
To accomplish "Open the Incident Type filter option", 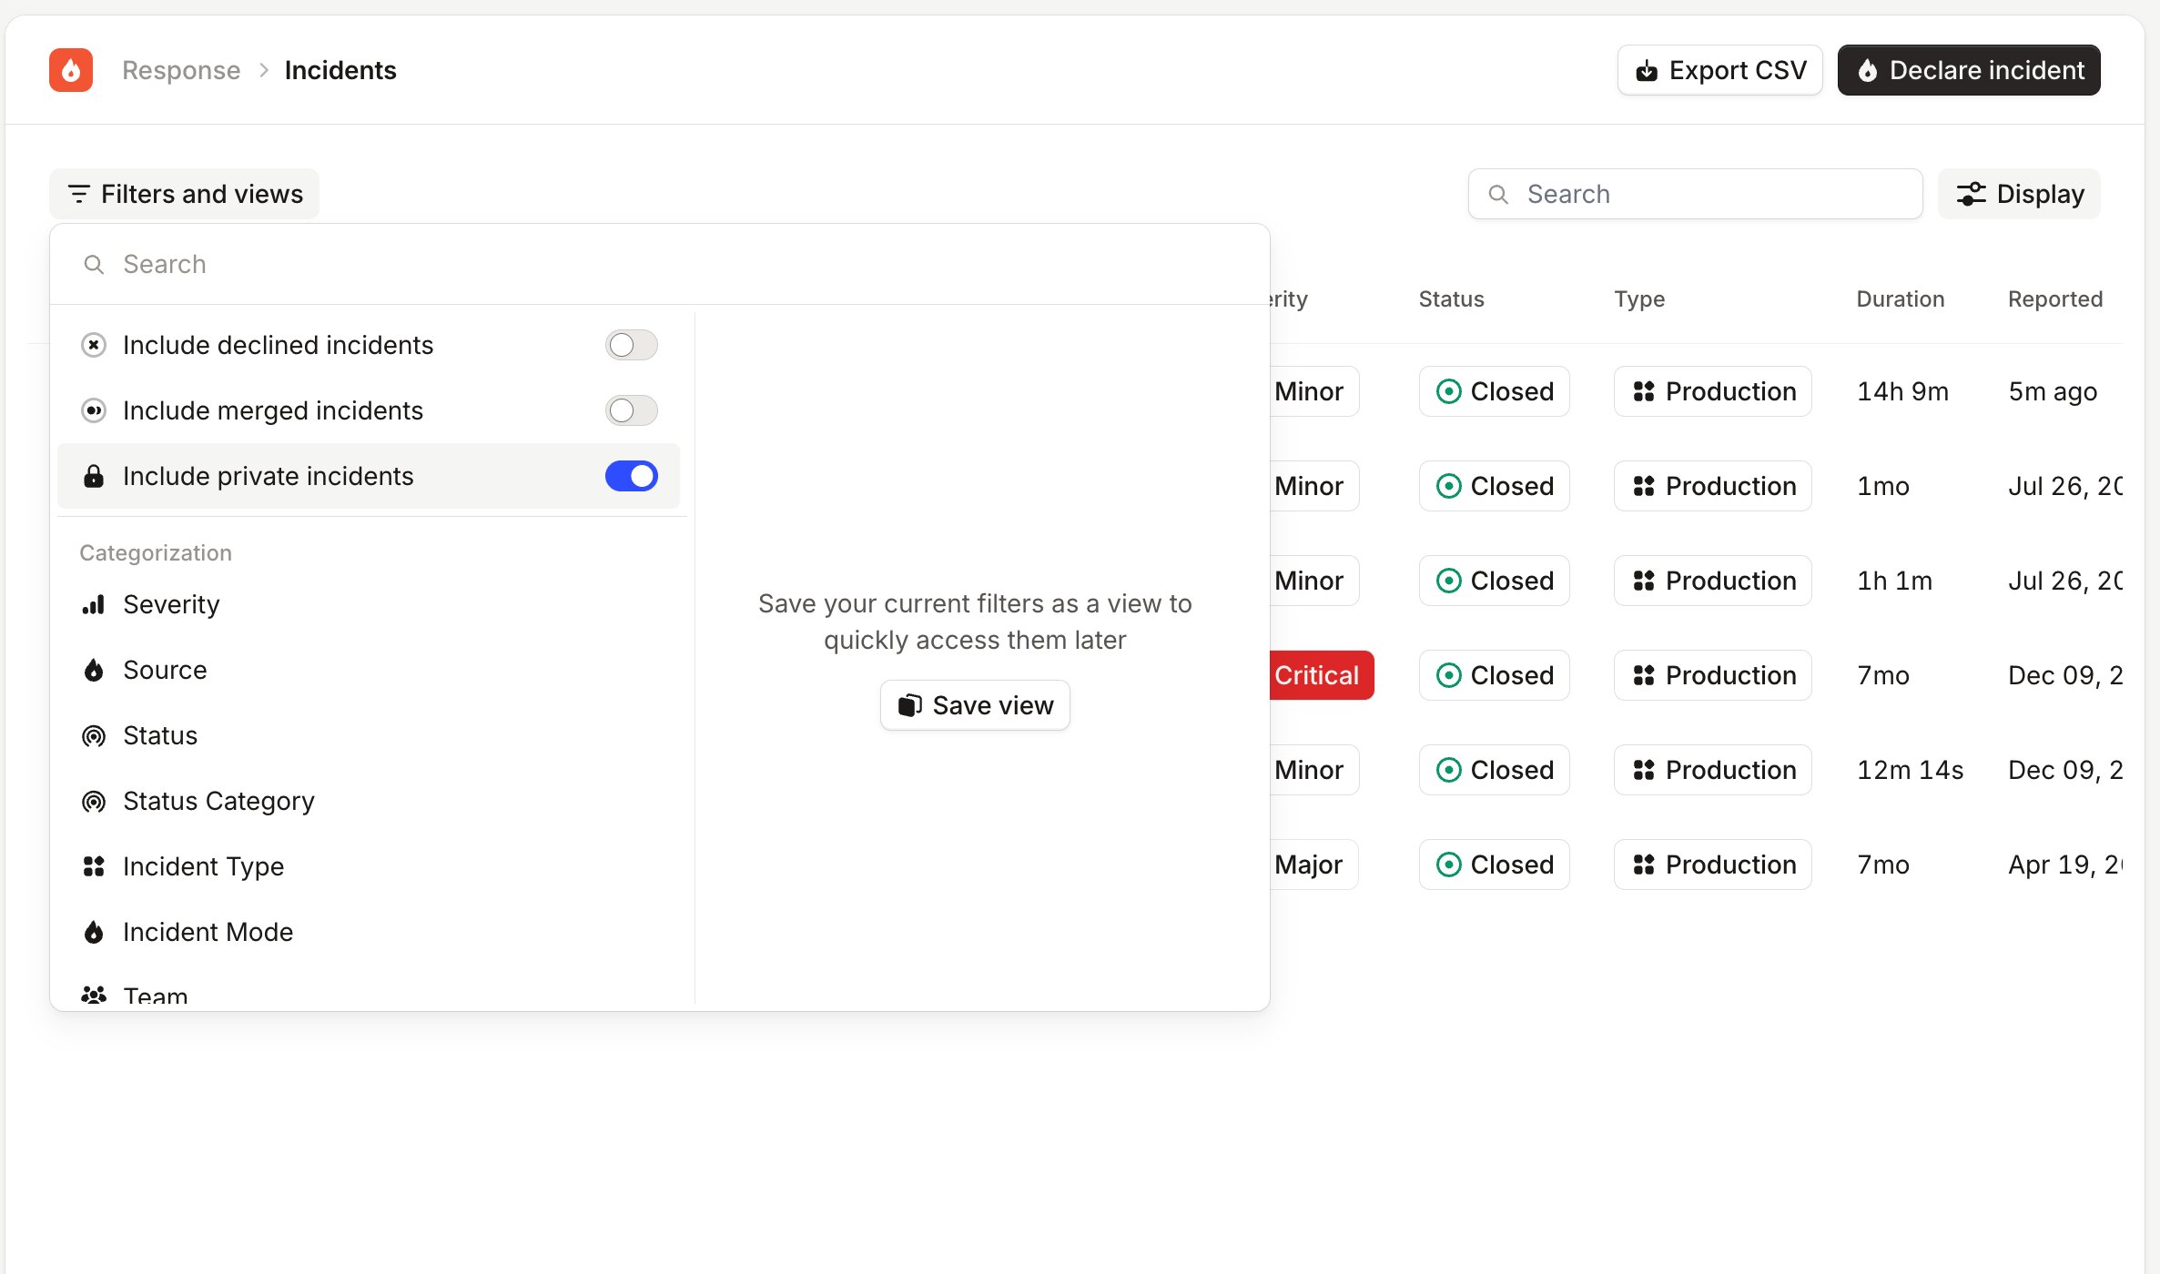I will (x=369, y=866).
